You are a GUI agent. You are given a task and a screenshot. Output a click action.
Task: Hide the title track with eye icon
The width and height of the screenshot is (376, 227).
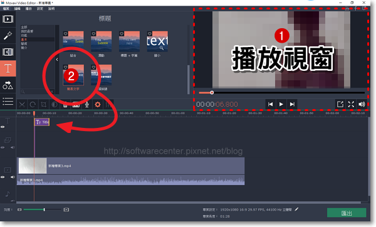coord(3,127)
